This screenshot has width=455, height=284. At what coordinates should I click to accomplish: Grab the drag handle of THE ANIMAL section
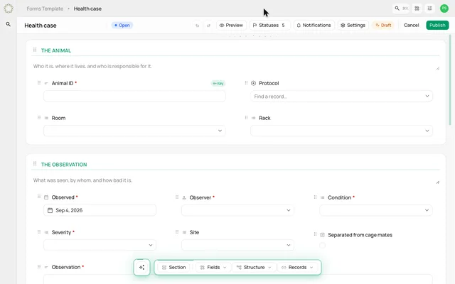point(35,50)
